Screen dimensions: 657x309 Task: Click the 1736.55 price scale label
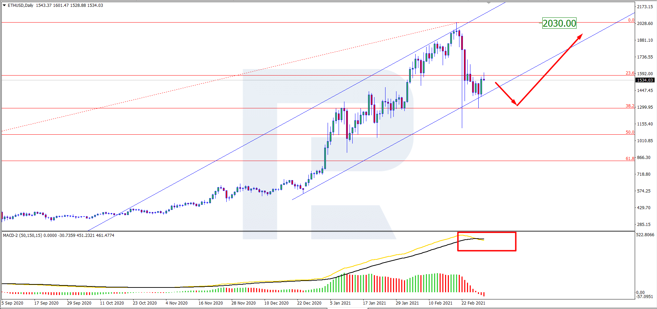(x=645, y=57)
